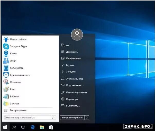Click the Подключение к text
The image size is (155, 131).
click(x=75, y=85)
